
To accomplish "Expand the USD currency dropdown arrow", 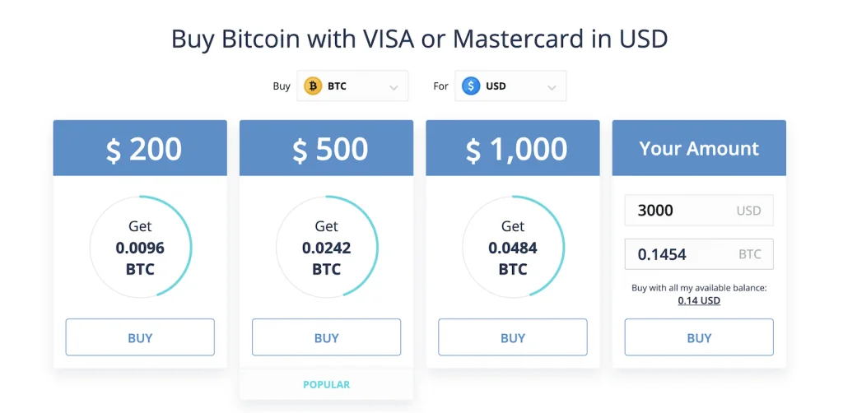I will click(x=552, y=86).
